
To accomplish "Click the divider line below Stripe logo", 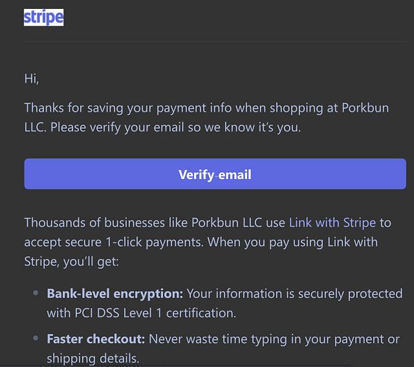I will coord(215,41).
